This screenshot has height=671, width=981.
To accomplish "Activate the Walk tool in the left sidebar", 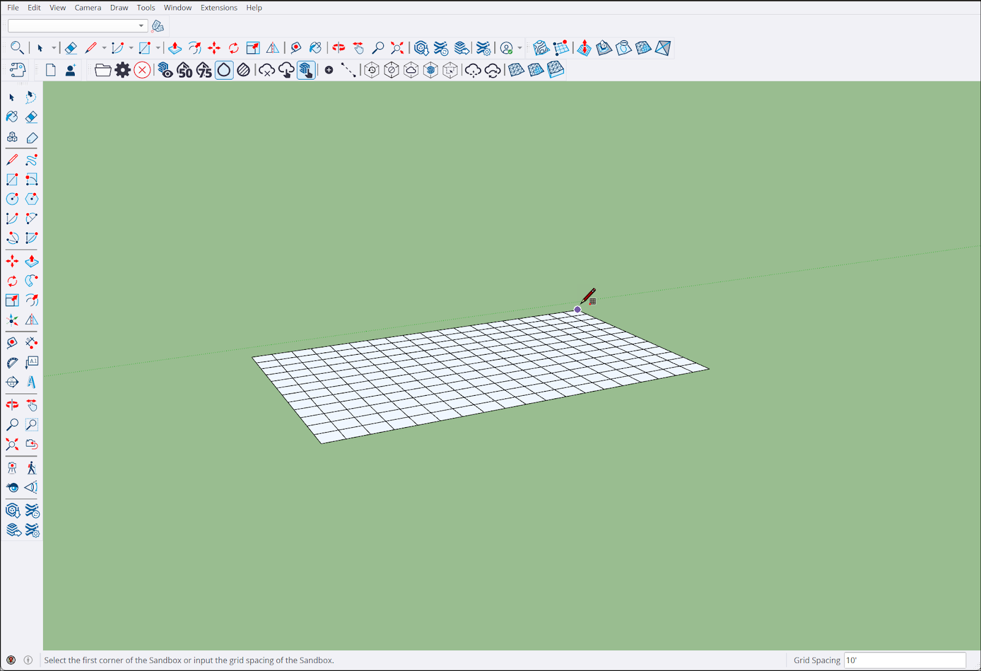I will 31,468.
